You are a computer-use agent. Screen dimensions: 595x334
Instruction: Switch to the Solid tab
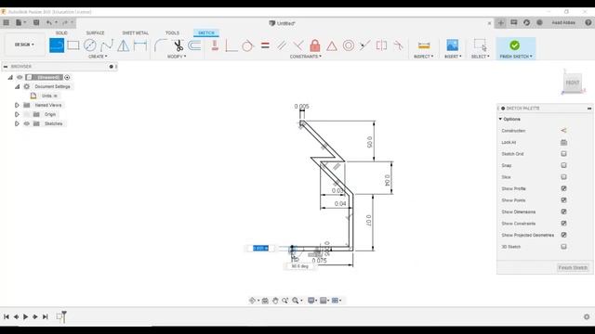tap(61, 33)
